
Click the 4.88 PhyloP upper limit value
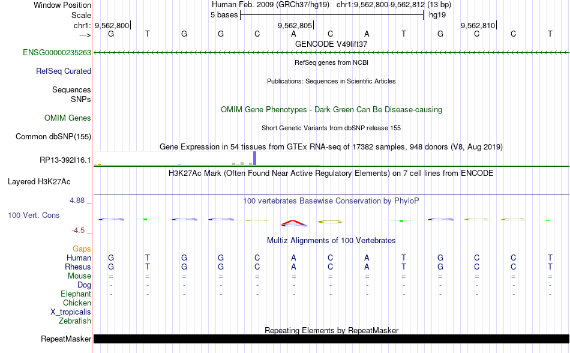click(x=77, y=201)
